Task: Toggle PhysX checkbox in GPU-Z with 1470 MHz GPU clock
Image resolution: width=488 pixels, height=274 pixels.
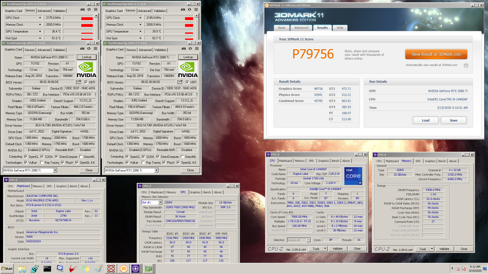Action: tap(164, 163)
